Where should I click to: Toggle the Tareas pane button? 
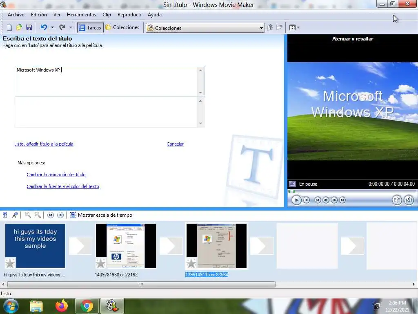pyautogui.click(x=90, y=27)
